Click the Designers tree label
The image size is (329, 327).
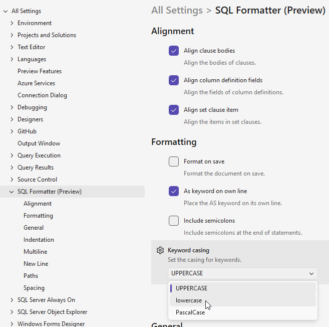[x=30, y=119]
